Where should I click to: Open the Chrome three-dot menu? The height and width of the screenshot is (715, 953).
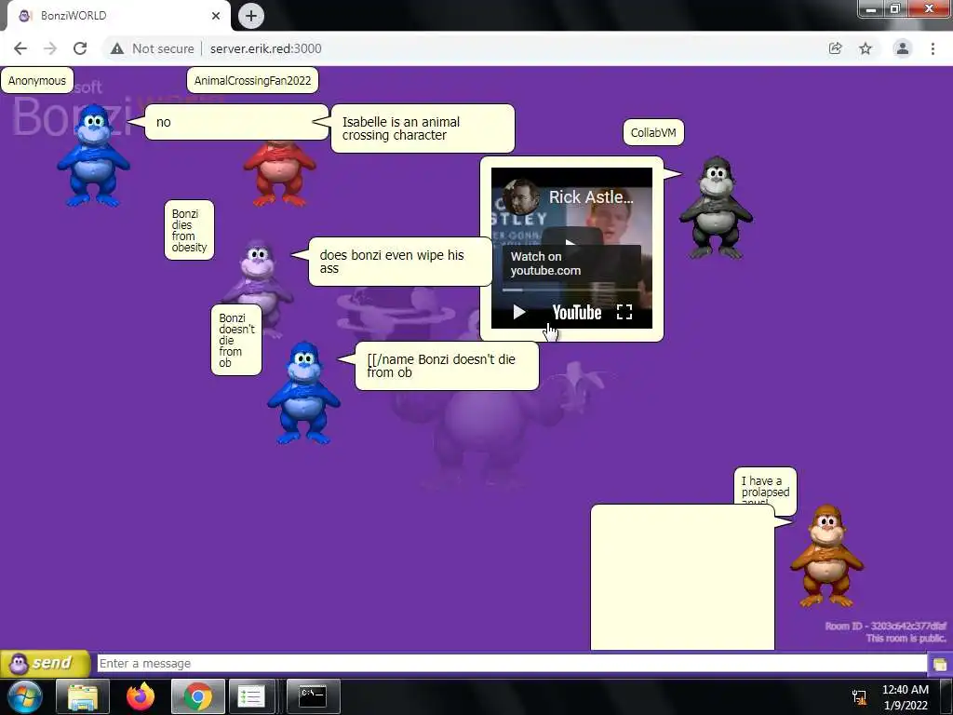[x=933, y=48]
